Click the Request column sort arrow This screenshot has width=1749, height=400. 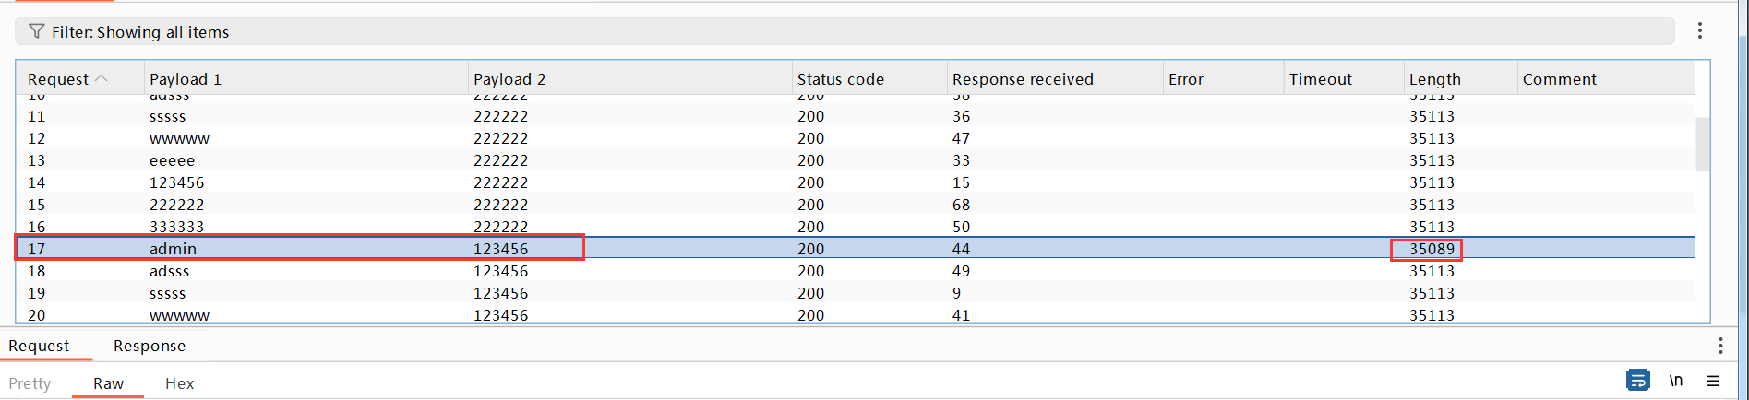[102, 79]
